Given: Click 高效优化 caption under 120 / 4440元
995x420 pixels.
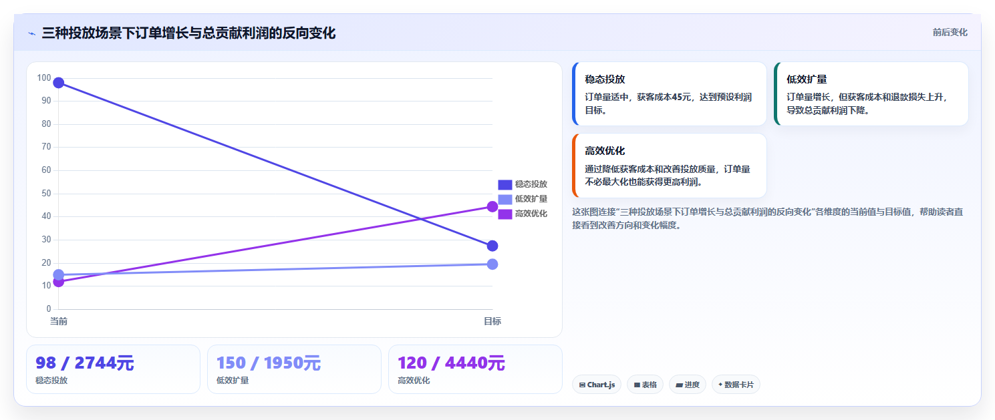Looking at the screenshot, I should coord(414,381).
